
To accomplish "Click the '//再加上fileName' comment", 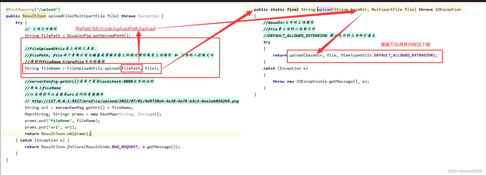I will point(43,88).
